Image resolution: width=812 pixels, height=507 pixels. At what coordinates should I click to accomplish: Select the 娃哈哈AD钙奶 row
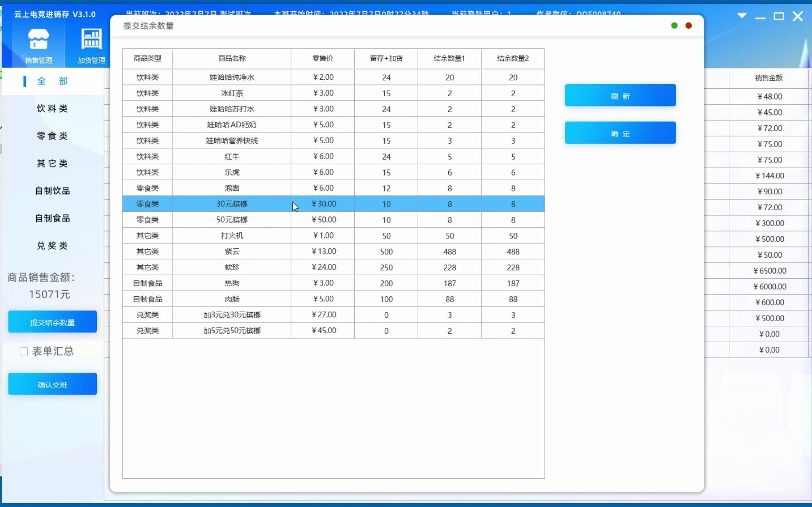coord(334,125)
